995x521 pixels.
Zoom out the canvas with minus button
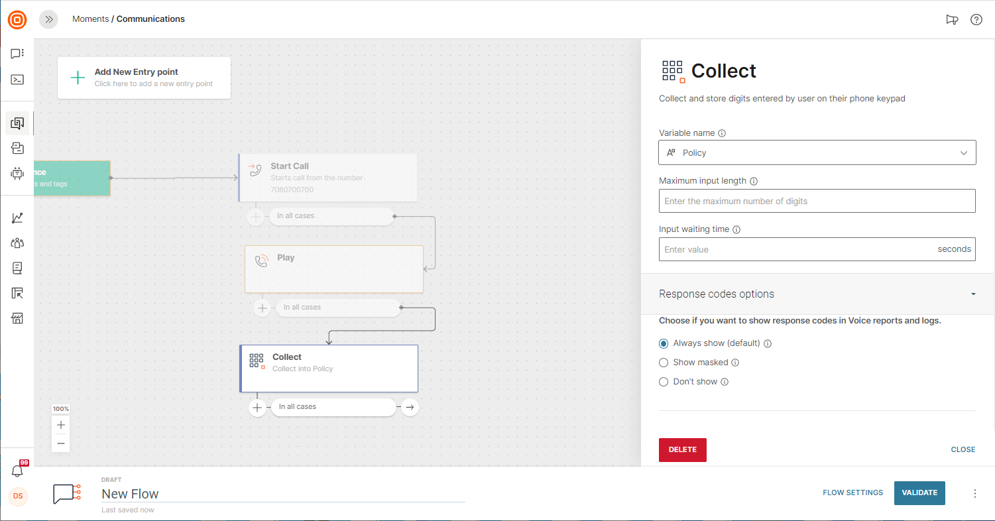[61, 443]
